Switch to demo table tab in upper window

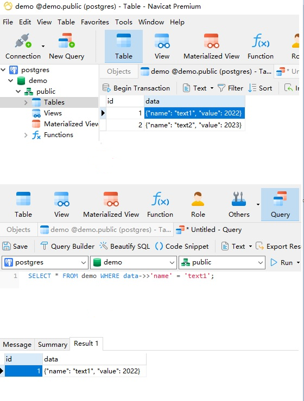pyautogui.click(x=206, y=72)
